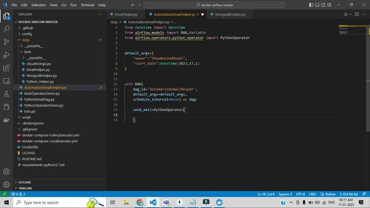The height and width of the screenshot is (208, 370).
Task: Click the editor minimap preview
Action: [x=352, y=29]
